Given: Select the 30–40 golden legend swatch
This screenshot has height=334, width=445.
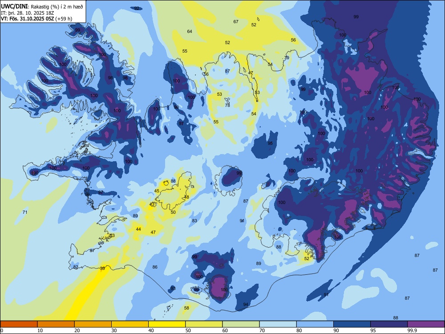Looking at the screenshot, I should (130, 324).
